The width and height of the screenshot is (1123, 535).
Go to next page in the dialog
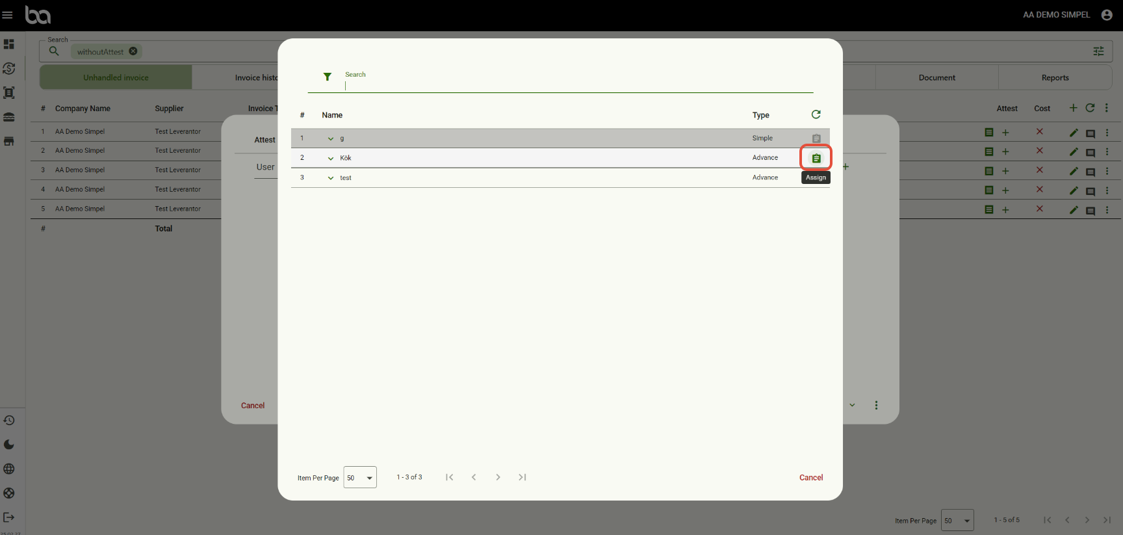click(498, 477)
